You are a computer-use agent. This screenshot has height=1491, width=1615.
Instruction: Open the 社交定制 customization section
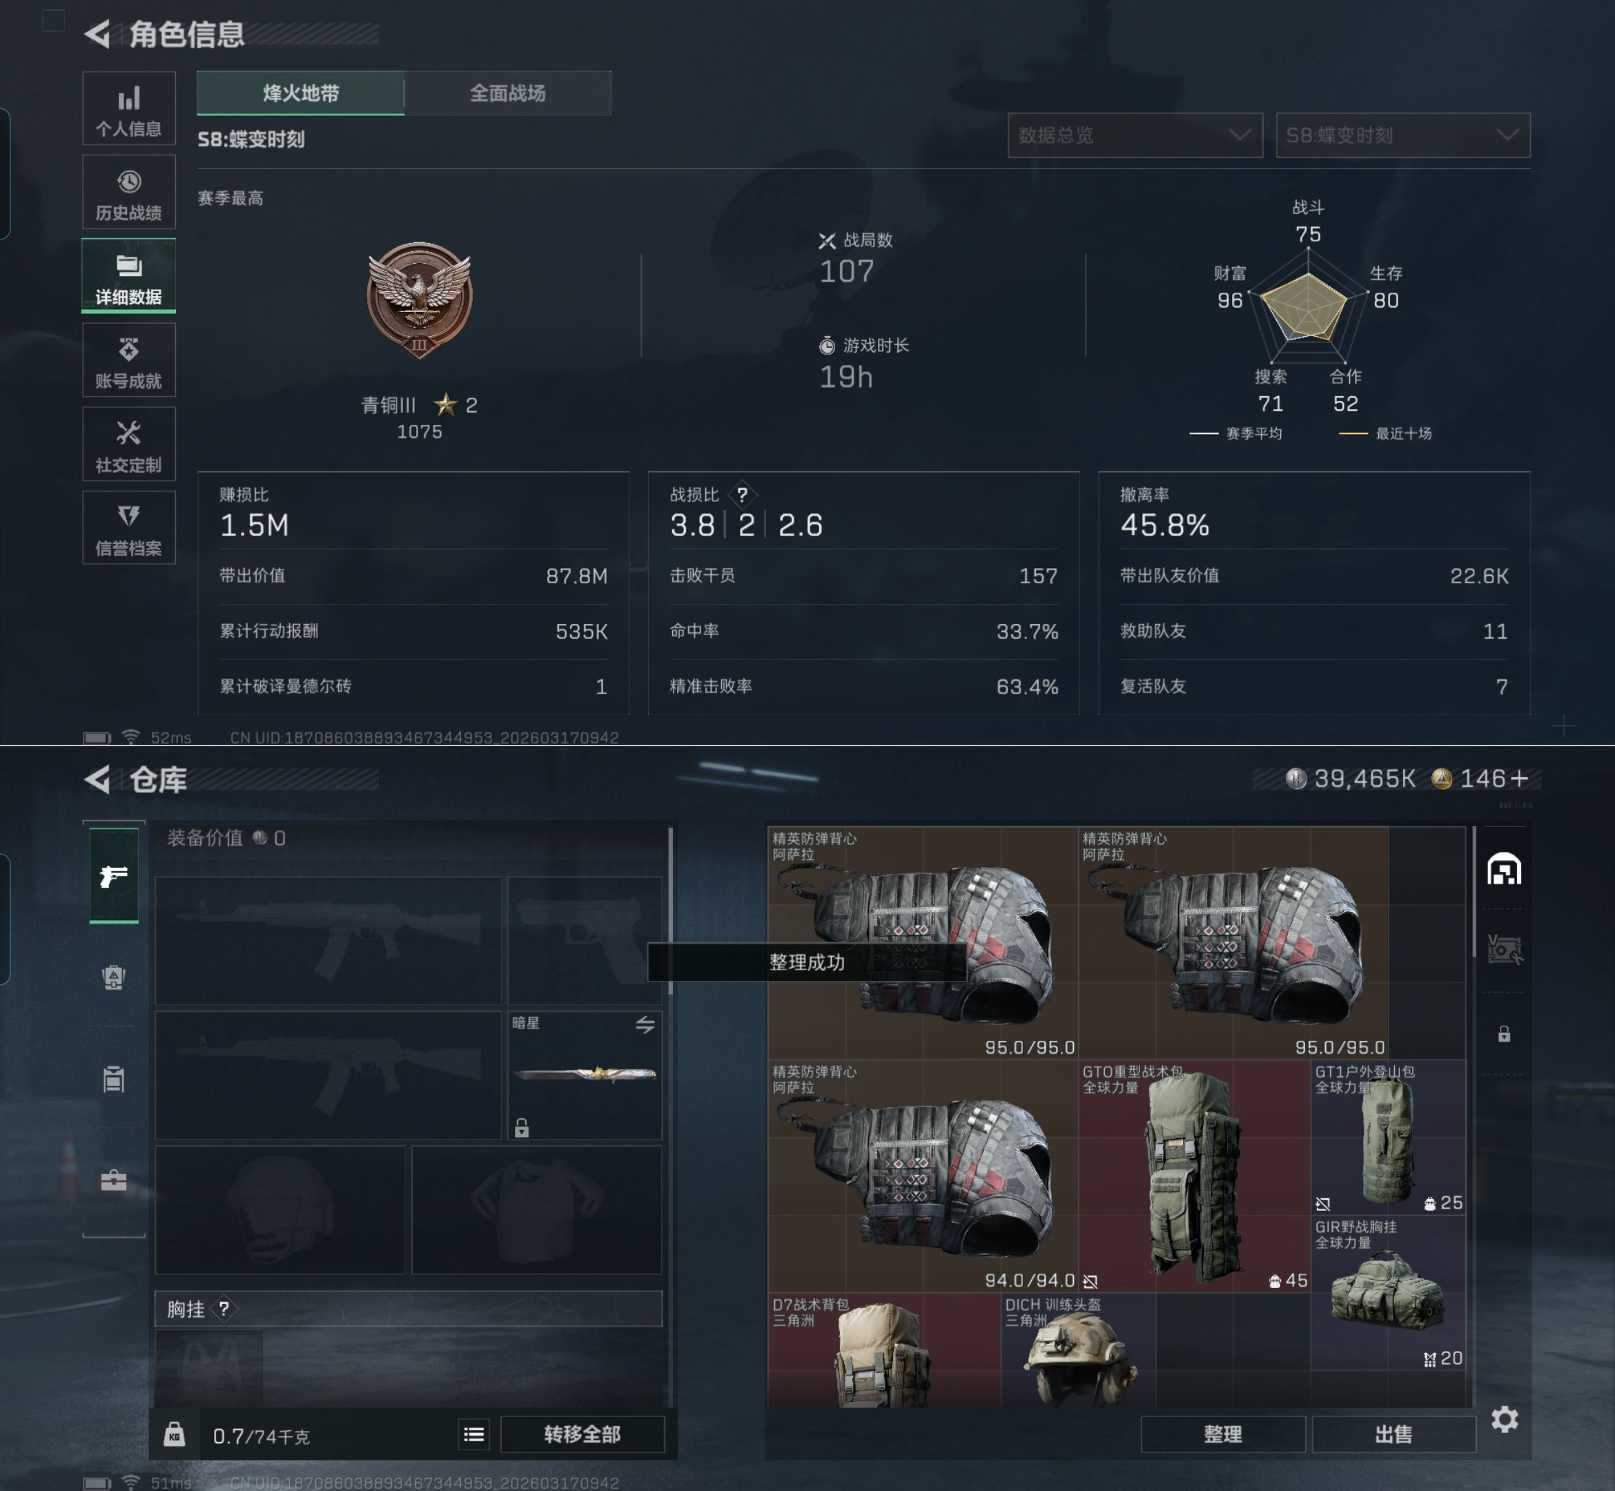[x=129, y=444]
